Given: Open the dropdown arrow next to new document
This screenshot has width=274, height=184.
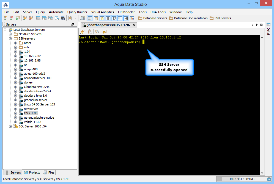Looking at the screenshot, I should coord(76,18).
